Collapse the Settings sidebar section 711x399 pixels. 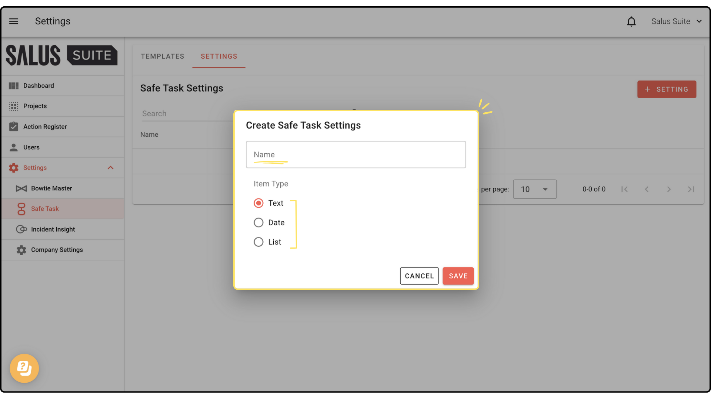pyautogui.click(x=110, y=168)
